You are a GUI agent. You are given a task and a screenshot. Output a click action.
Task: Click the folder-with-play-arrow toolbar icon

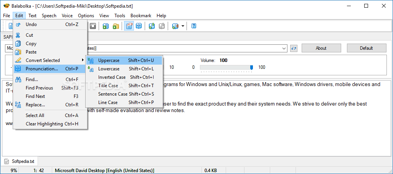pyautogui.click(x=116, y=26)
